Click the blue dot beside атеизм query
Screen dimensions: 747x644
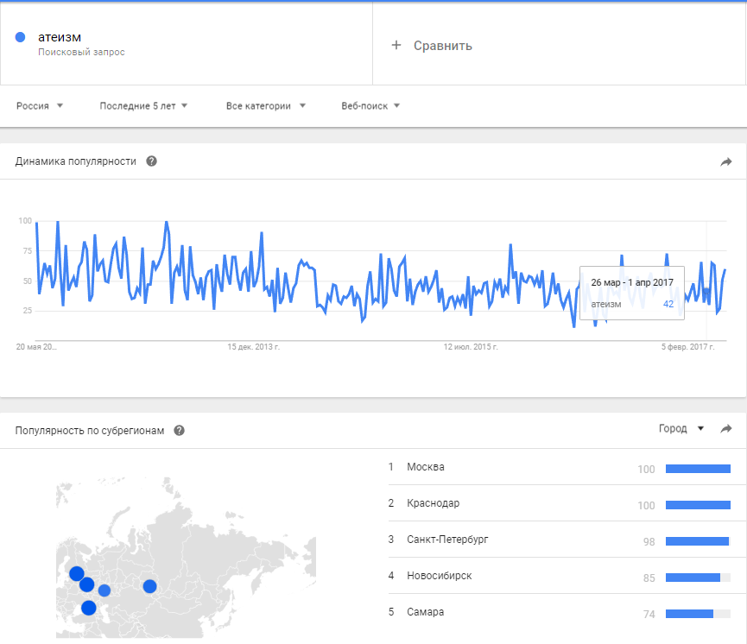pos(21,37)
